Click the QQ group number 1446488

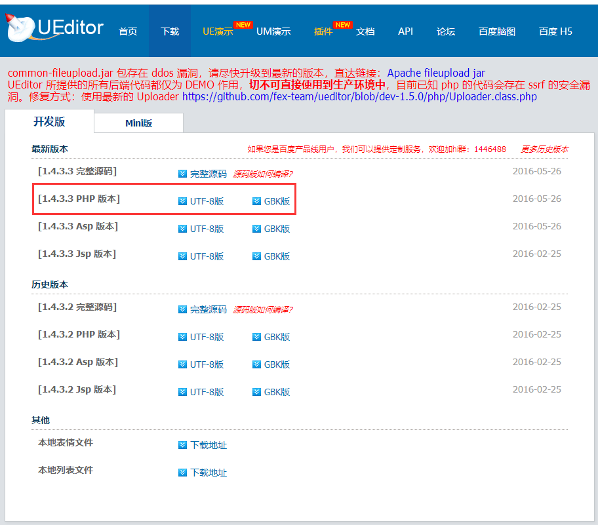pyautogui.click(x=490, y=149)
